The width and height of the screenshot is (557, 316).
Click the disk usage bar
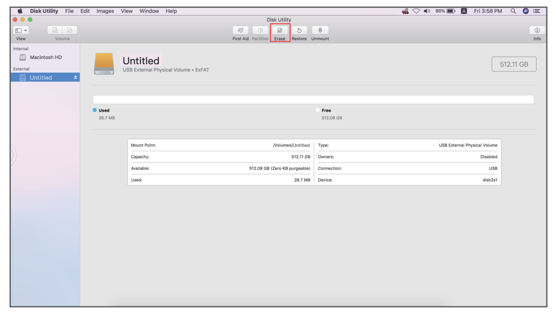(313, 100)
